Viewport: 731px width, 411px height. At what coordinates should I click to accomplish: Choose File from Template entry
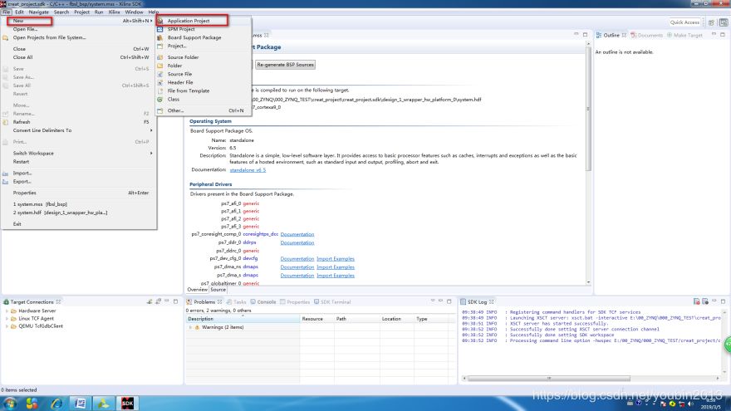coord(189,91)
